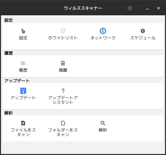Click the ファイルをスキャン text label
The image size is (166, 155).
(x=23, y=132)
